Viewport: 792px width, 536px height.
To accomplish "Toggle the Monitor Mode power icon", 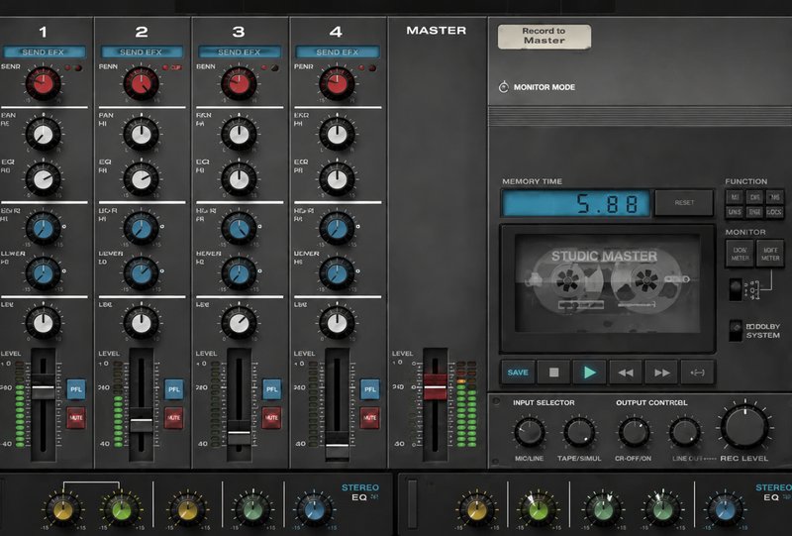I will (504, 87).
